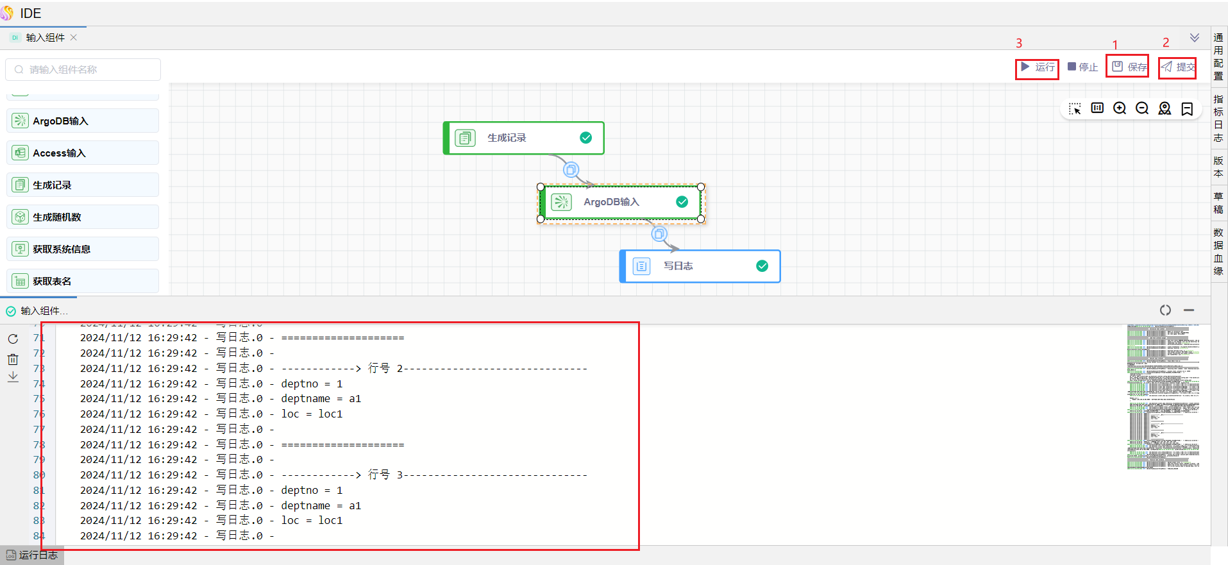Clear the log using the trash icon
The image size is (1228, 565).
pos(13,359)
